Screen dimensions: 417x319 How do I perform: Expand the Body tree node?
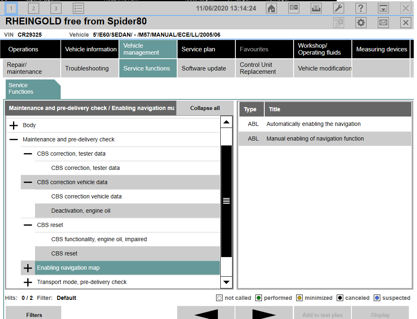click(x=13, y=125)
